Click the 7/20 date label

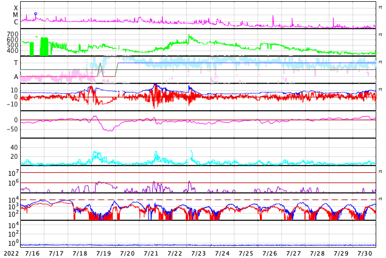click(127, 253)
